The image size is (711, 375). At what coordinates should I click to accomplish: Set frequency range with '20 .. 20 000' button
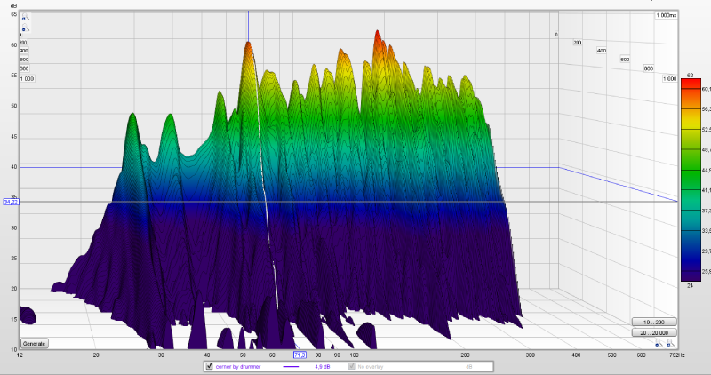click(x=654, y=331)
